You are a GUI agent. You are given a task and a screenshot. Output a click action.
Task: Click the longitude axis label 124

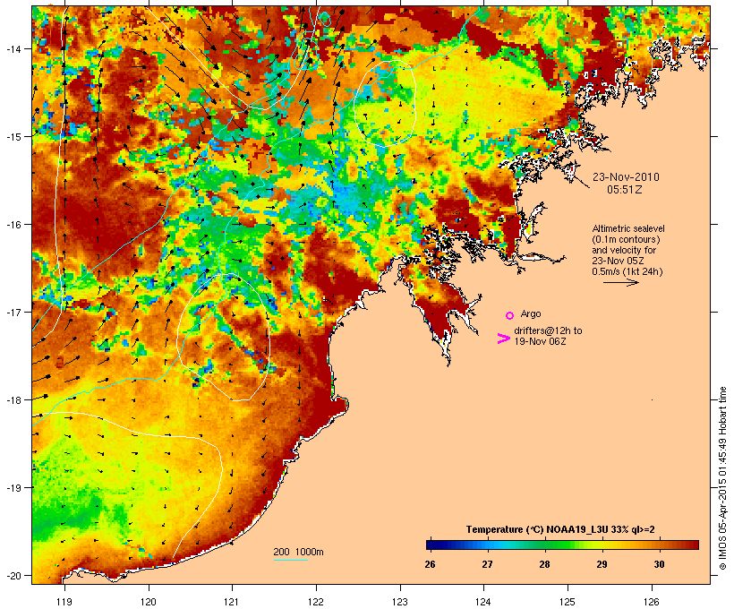coord(483,602)
